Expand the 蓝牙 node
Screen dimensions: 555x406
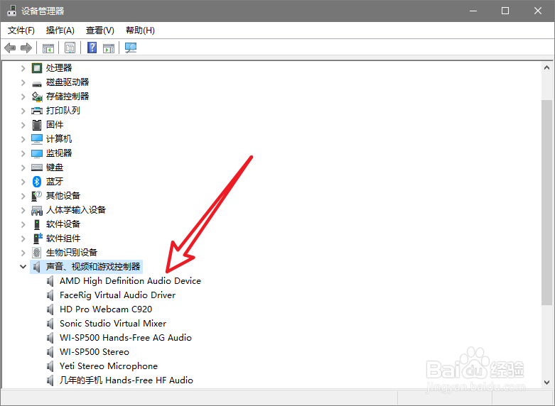tap(23, 182)
